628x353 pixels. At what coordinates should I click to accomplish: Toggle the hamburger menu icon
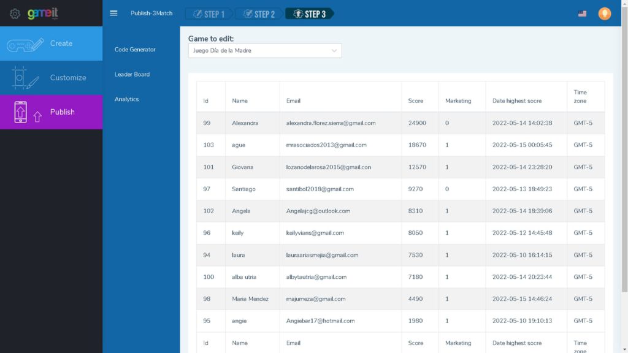tap(113, 13)
